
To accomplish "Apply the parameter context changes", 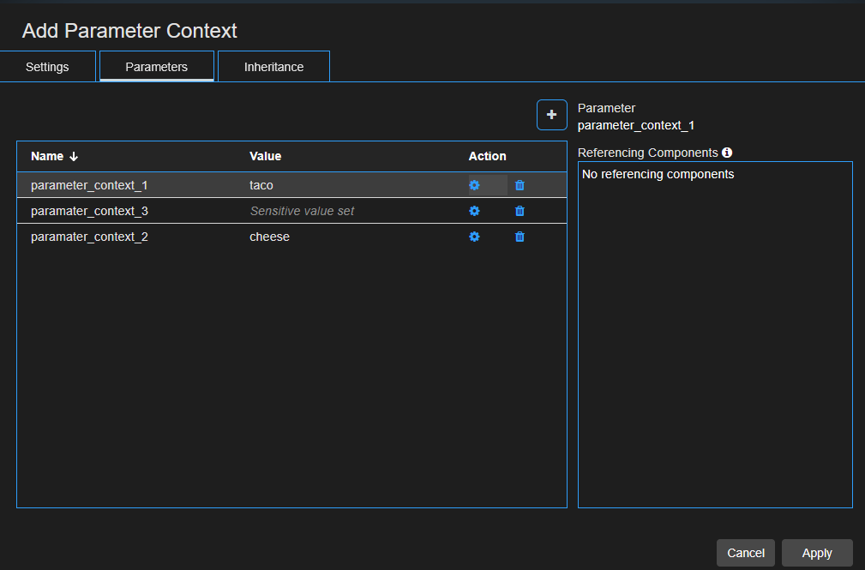I will tap(816, 553).
